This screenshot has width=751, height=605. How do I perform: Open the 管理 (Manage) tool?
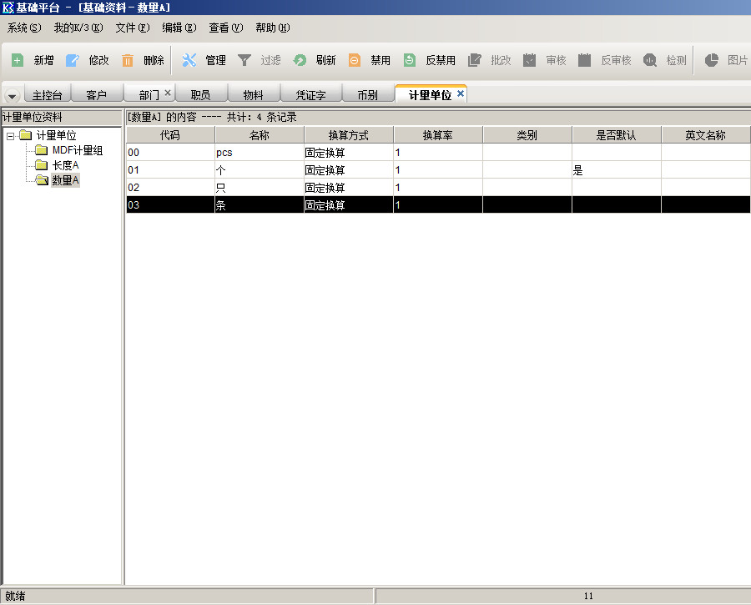(189, 60)
